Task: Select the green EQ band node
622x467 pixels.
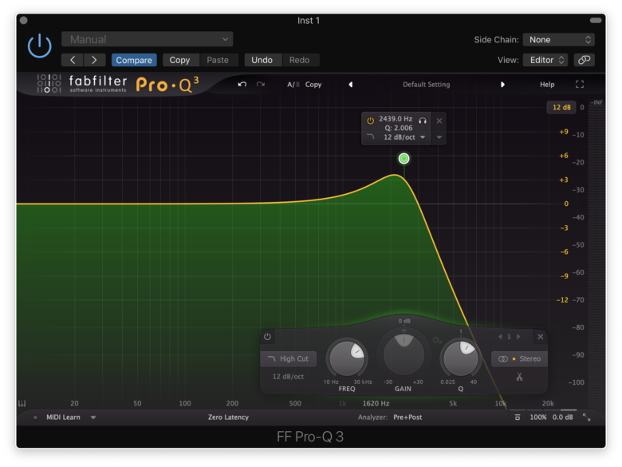Action: (404, 158)
